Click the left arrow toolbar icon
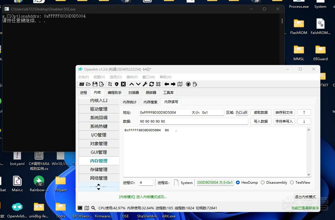The height and width of the screenshot is (220, 335). tap(167, 84)
